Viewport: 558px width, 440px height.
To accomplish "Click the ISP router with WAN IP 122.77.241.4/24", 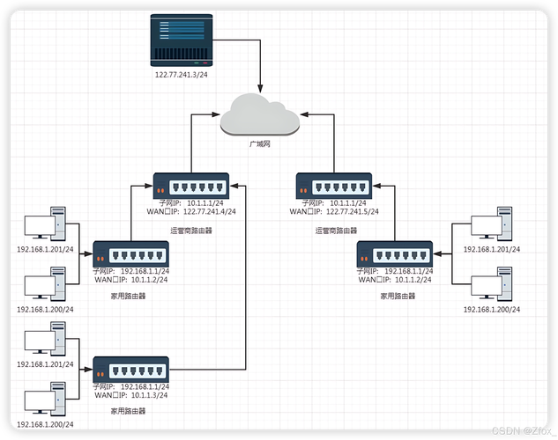I will pos(190,185).
